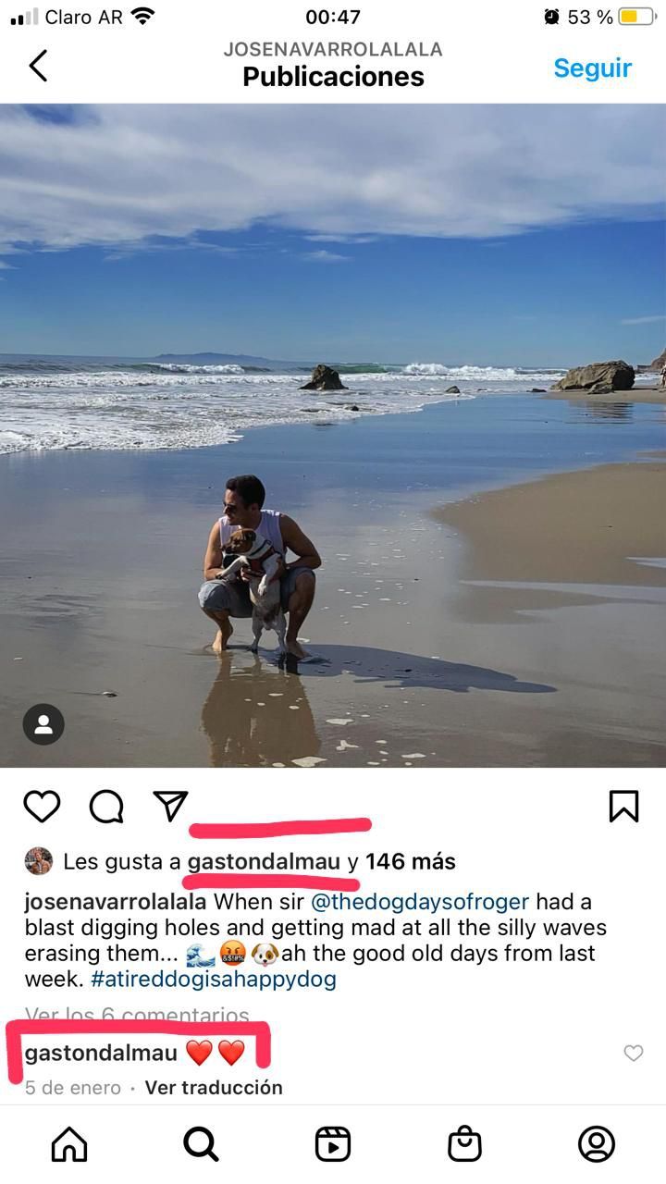The image size is (666, 1184).
Task: Like the post with the heart icon
Action: (x=42, y=807)
